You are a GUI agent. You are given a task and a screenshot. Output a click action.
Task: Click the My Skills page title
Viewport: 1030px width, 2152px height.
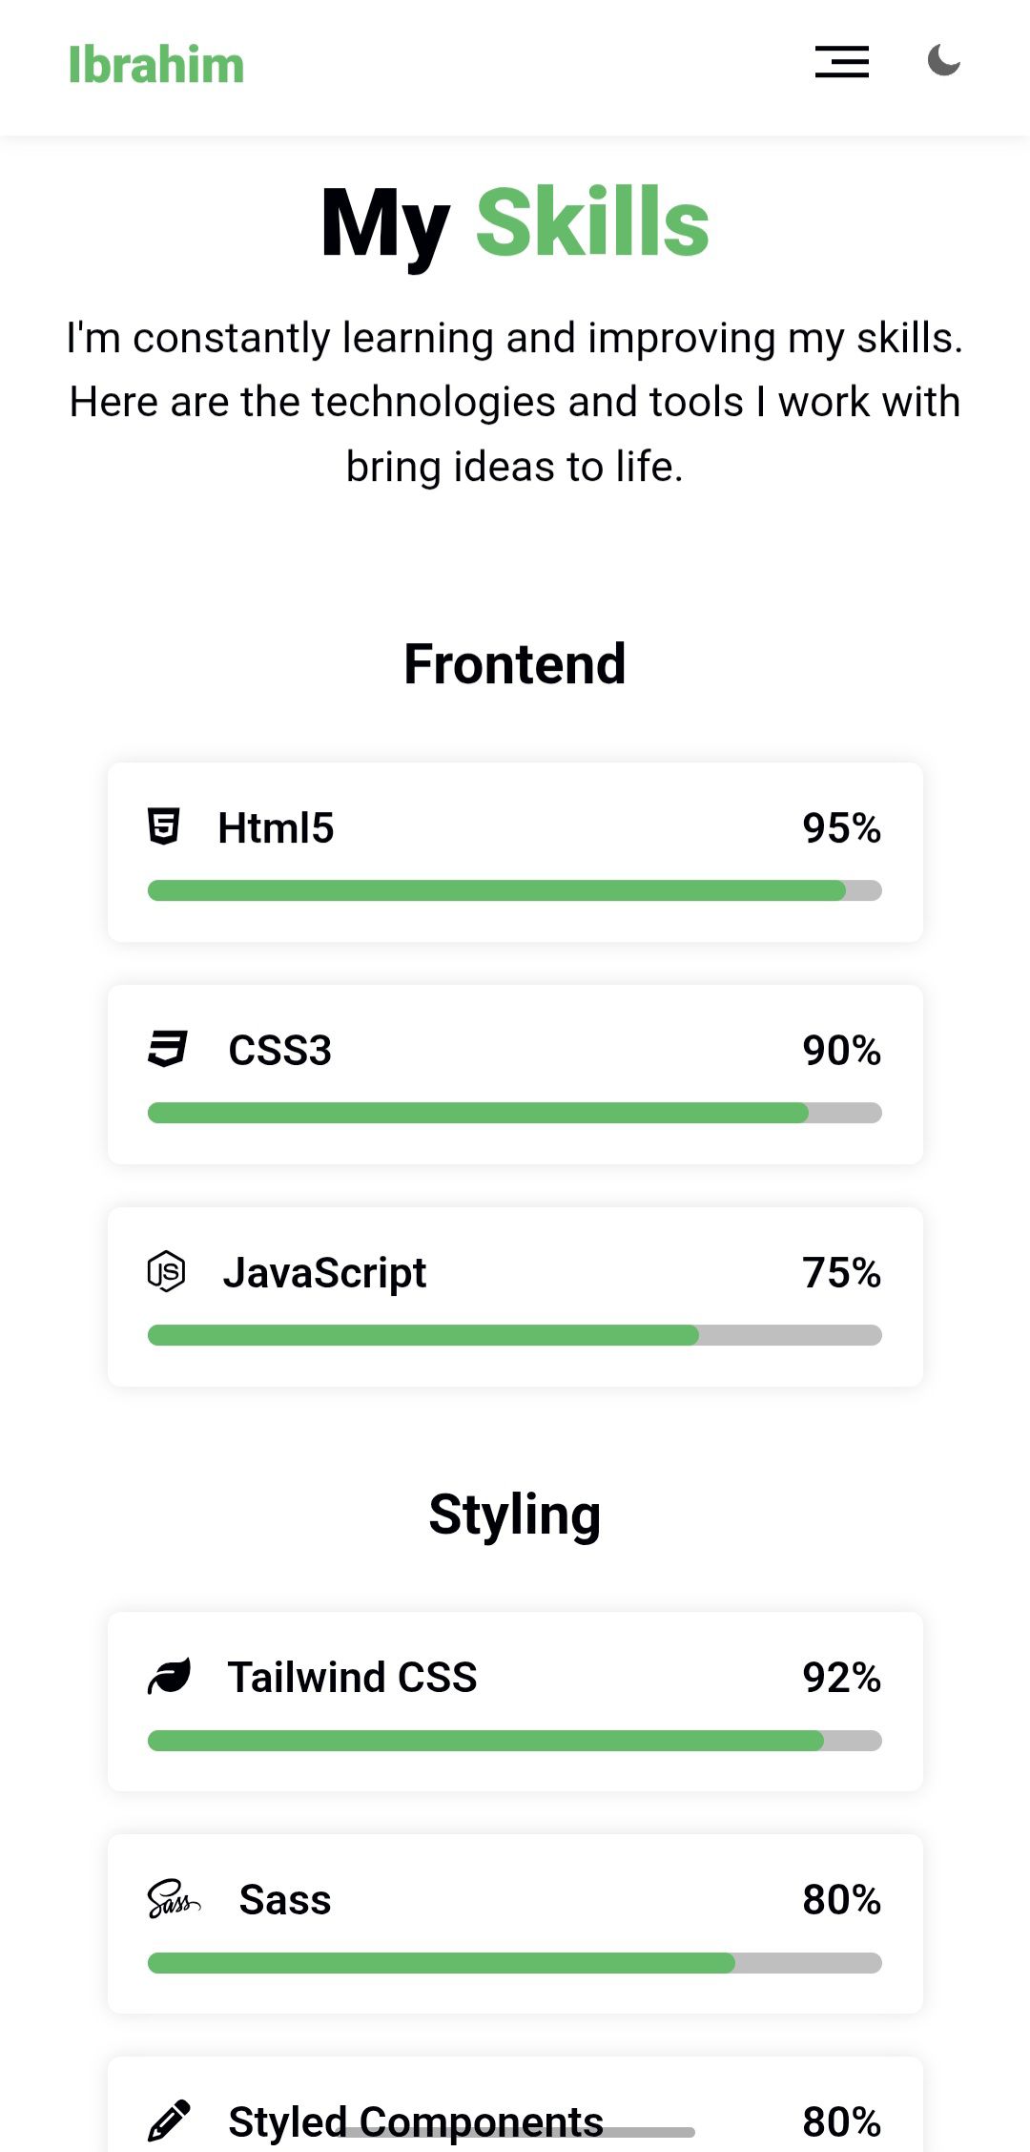coord(515,223)
